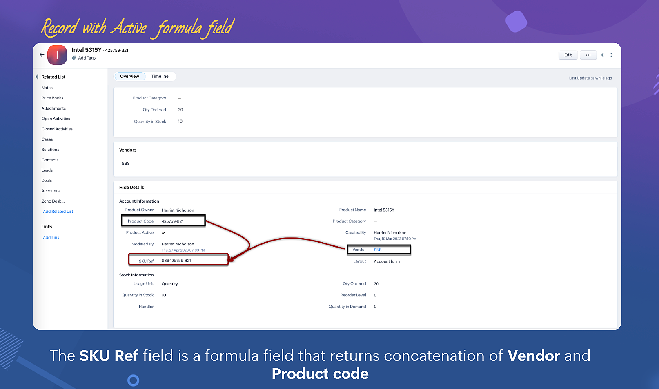
Task: Click the SKU Ref field value
Action: 176,261
